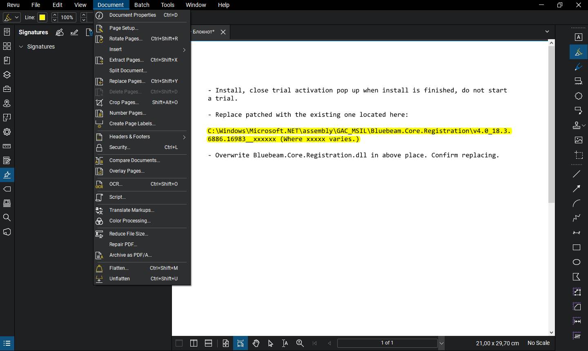Open highlight tool dropdown in toolbar

(x=17, y=18)
